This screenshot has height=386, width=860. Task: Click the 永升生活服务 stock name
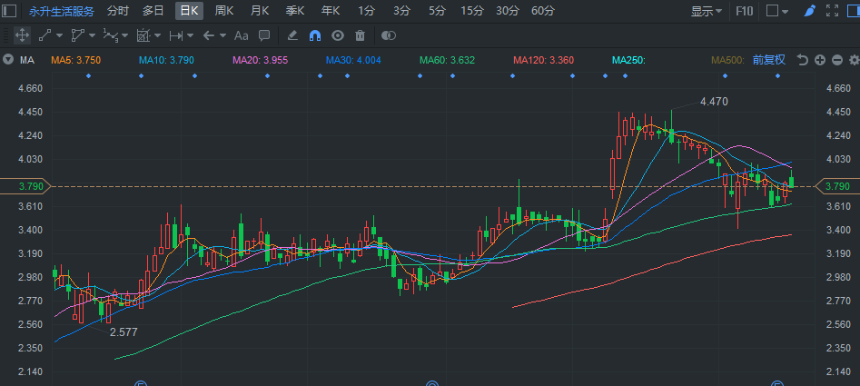tap(62, 11)
